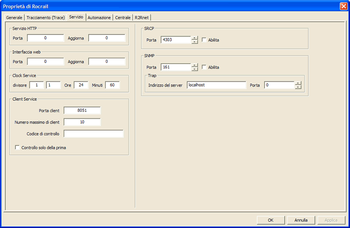Enable the SNMP Abilita checkbox
The width and height of the screenshot is (350, 228).
(x=204, y=67)
